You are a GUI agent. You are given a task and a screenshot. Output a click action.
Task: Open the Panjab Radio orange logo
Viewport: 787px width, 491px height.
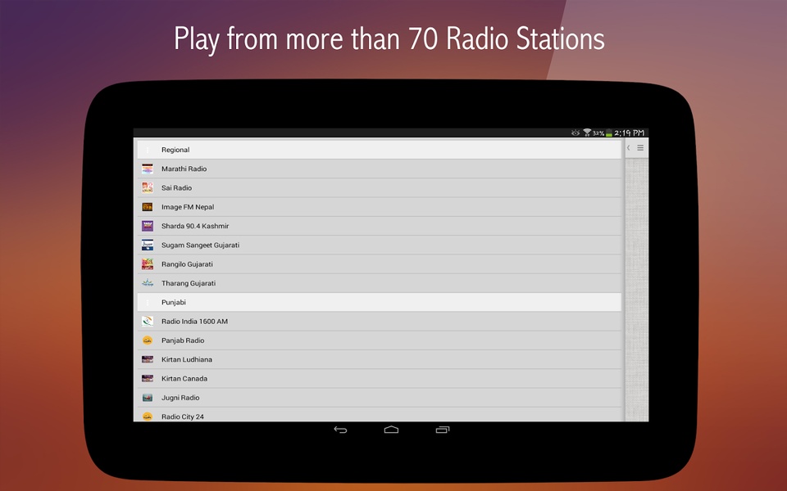[x=147, y=340]
